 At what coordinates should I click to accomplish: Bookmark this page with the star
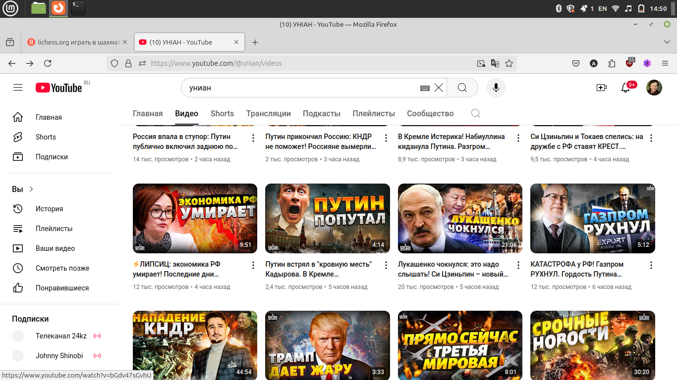(509, 63)
